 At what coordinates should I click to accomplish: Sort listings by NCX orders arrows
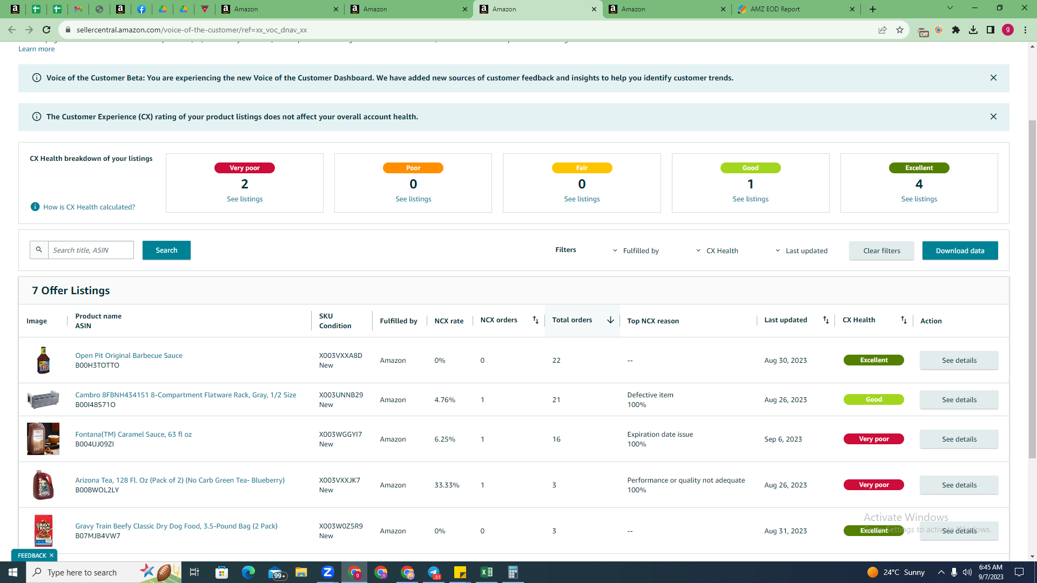(535, 320)
